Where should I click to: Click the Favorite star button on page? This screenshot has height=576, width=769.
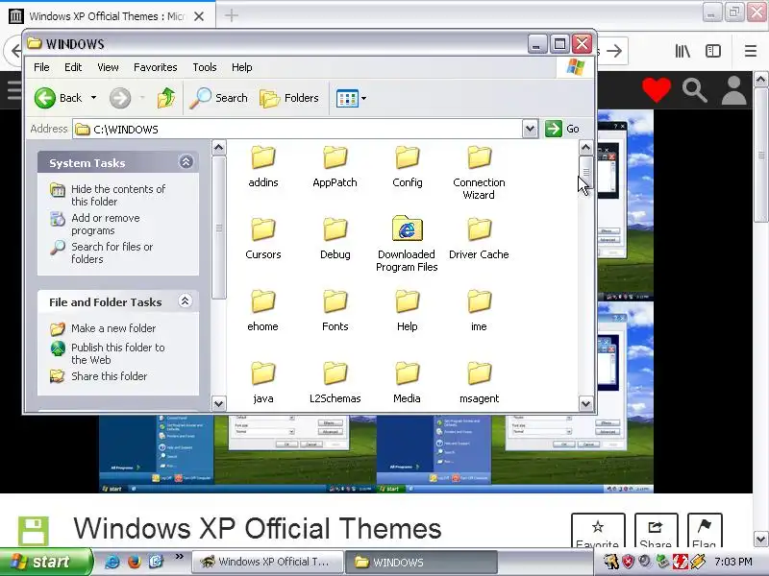pos(598,531)
